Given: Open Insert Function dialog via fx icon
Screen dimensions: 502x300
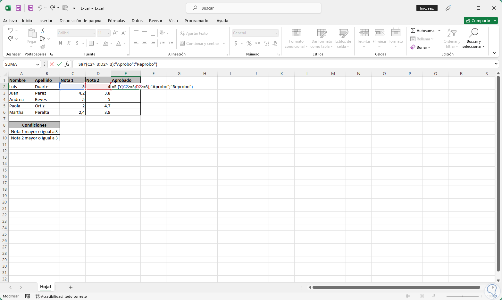Looking at the screenshot, I should point(67,64).
